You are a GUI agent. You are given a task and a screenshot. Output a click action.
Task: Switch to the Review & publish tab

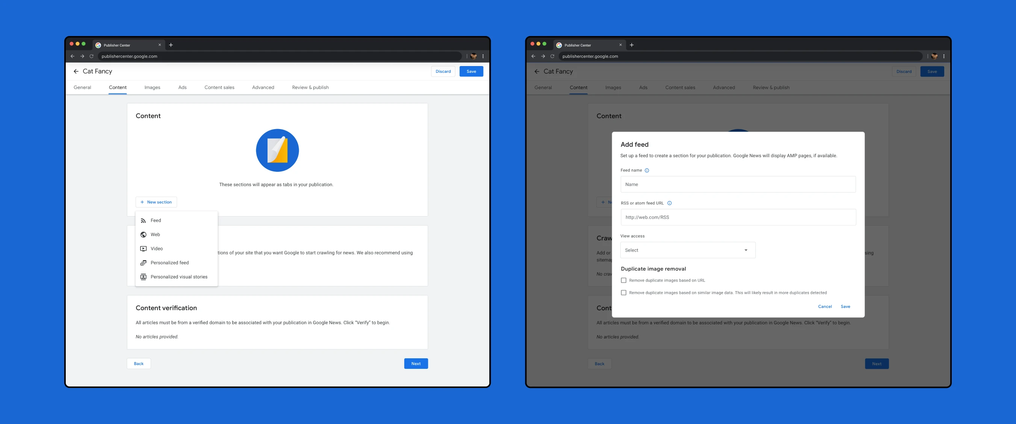[x=310, y=87]
